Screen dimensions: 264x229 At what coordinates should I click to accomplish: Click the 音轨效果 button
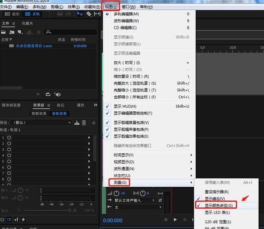60,113
